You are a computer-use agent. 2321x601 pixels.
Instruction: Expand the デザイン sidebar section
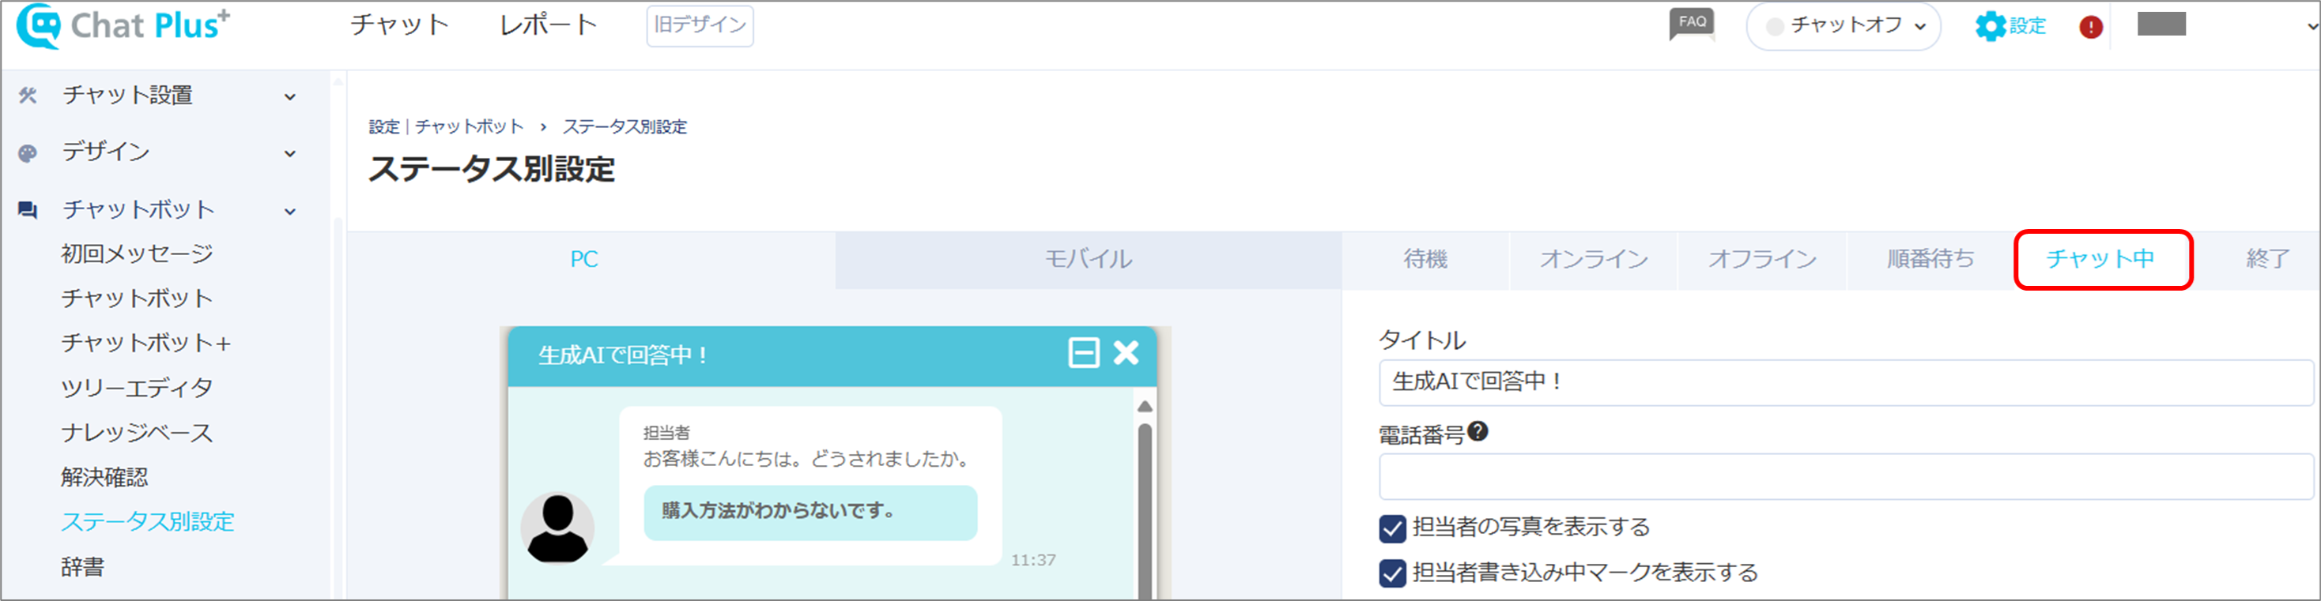click(290, 154)
